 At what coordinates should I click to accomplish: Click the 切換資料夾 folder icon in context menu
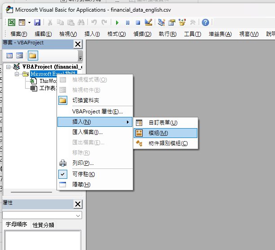63,100
